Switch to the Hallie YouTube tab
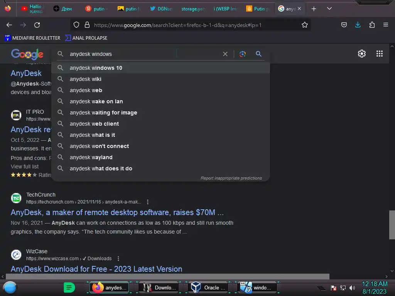Image resolution: width=395 pixels, height=296 pixels. pos(32,8)
